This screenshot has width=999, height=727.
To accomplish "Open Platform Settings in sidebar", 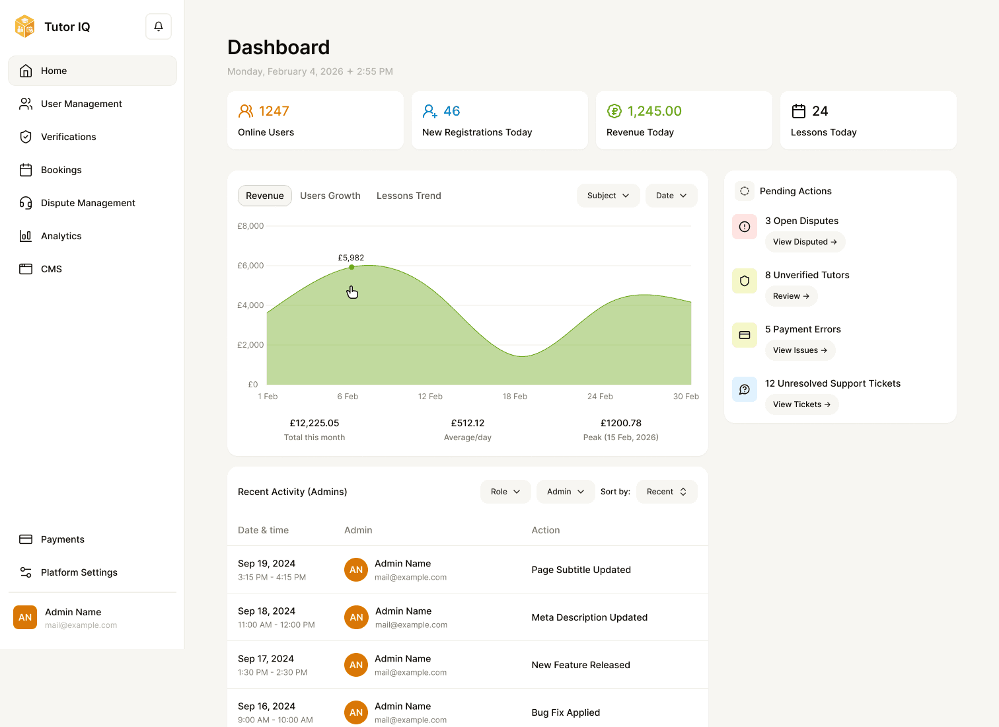I will pos(92,572).
